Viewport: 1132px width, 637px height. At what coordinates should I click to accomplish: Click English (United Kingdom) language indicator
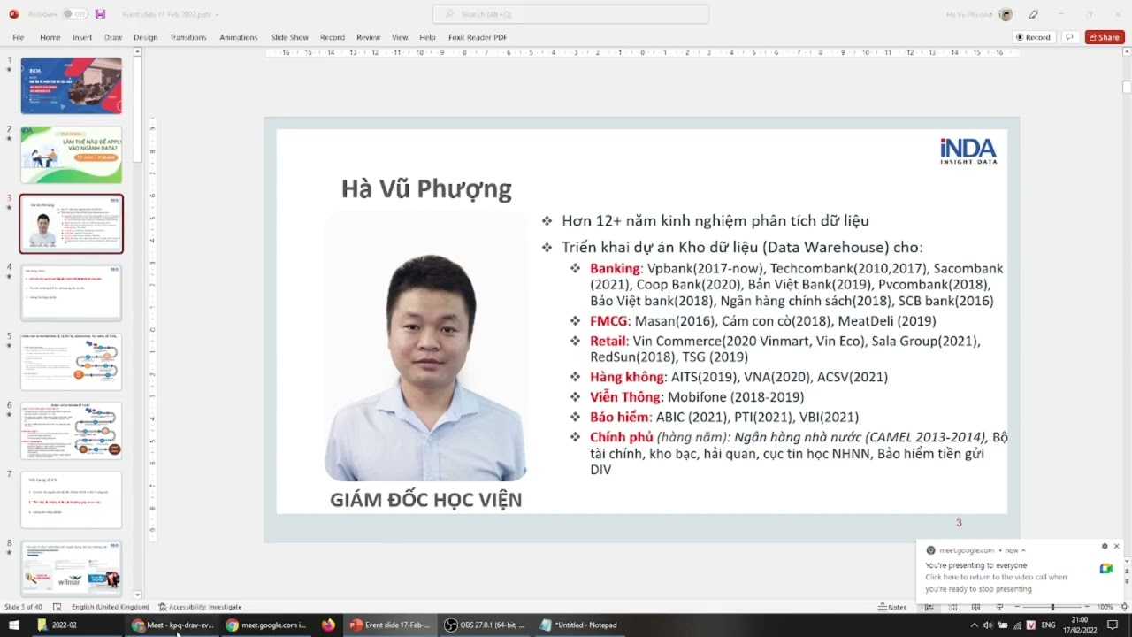pyautogui.click(x=111, y=607)
